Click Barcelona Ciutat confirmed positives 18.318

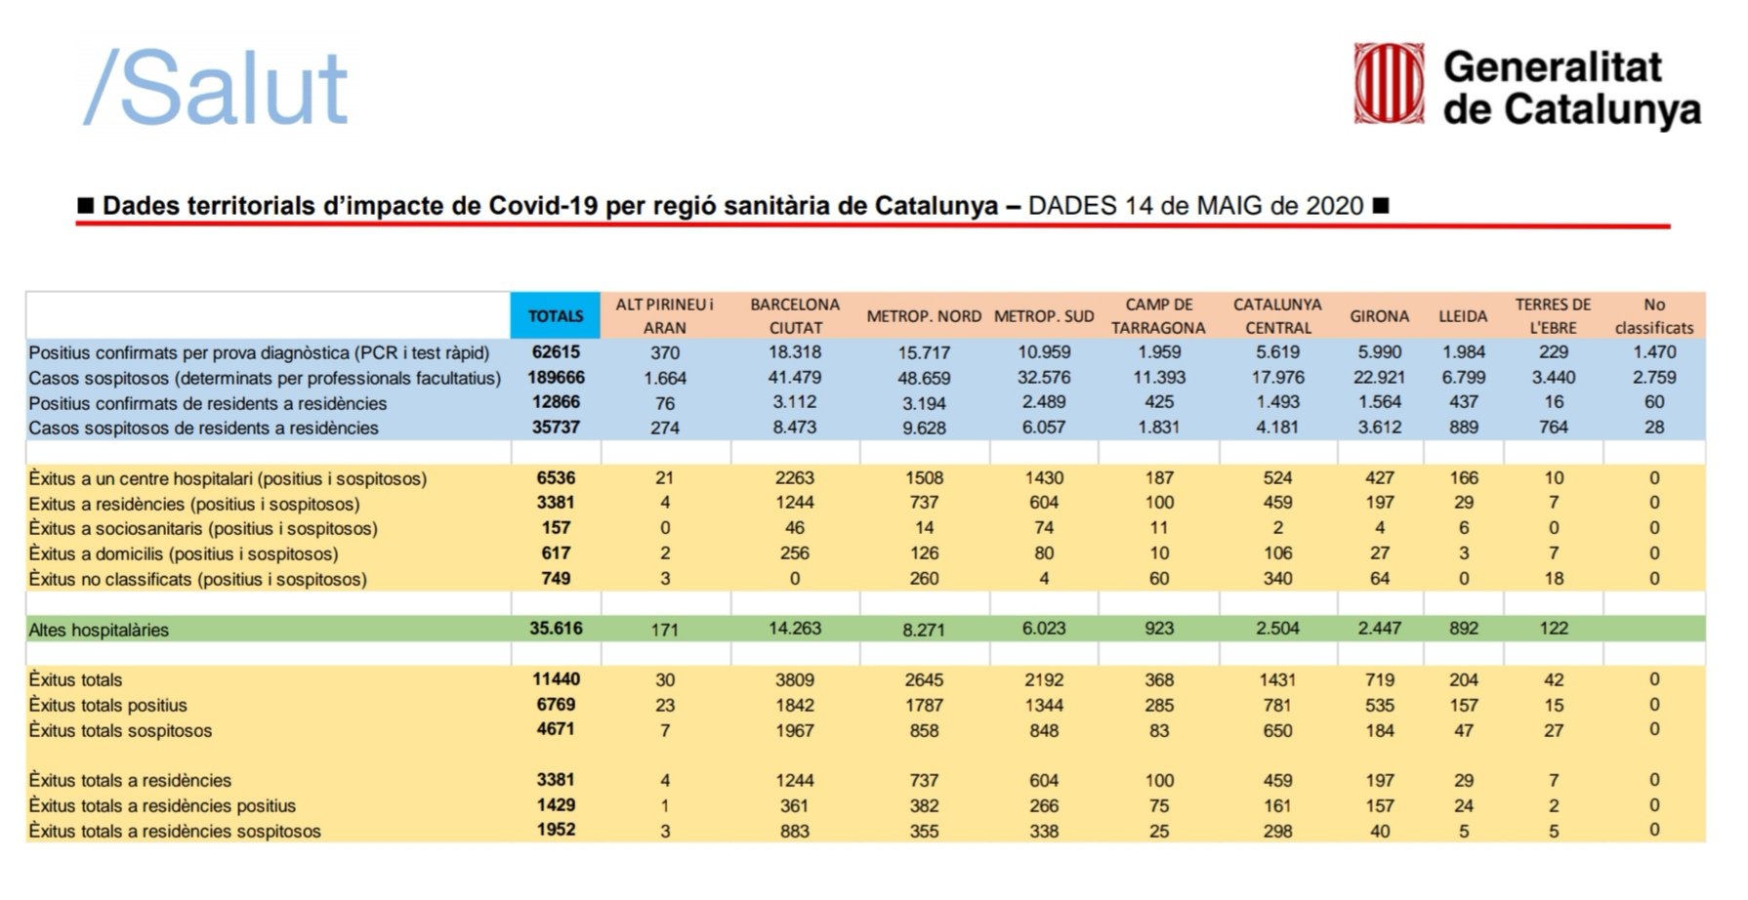click(795, 351)
